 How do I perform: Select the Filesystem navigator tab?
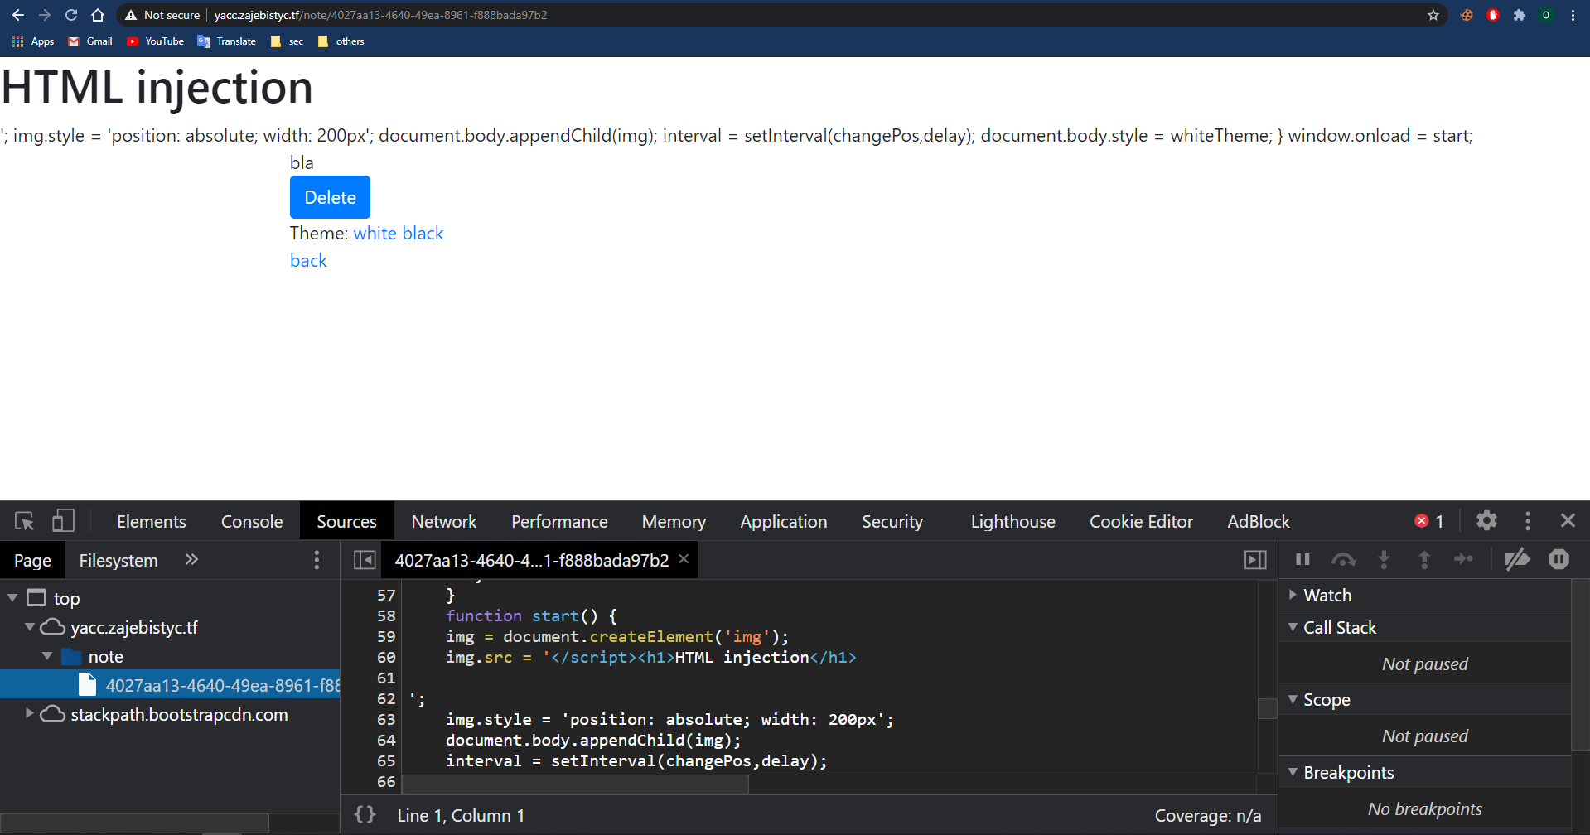[x=118, y=561]
